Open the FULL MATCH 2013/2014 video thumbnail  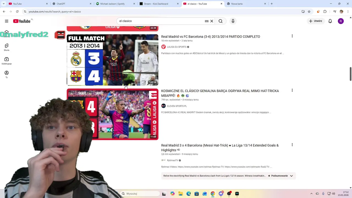tap(112, 60)
